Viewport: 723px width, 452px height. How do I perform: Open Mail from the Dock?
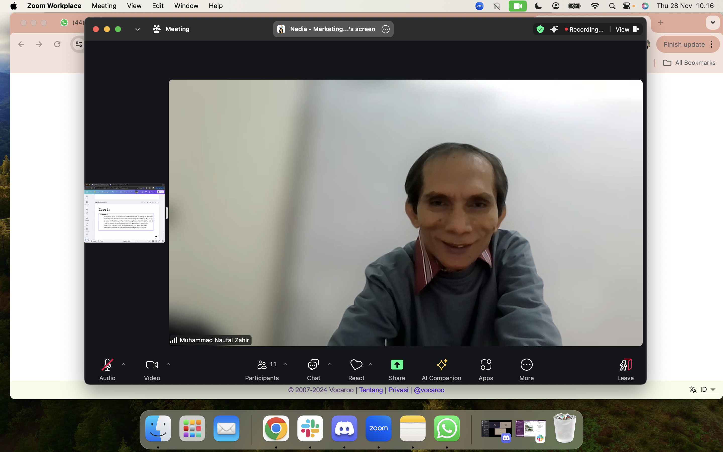pos(226,428)
